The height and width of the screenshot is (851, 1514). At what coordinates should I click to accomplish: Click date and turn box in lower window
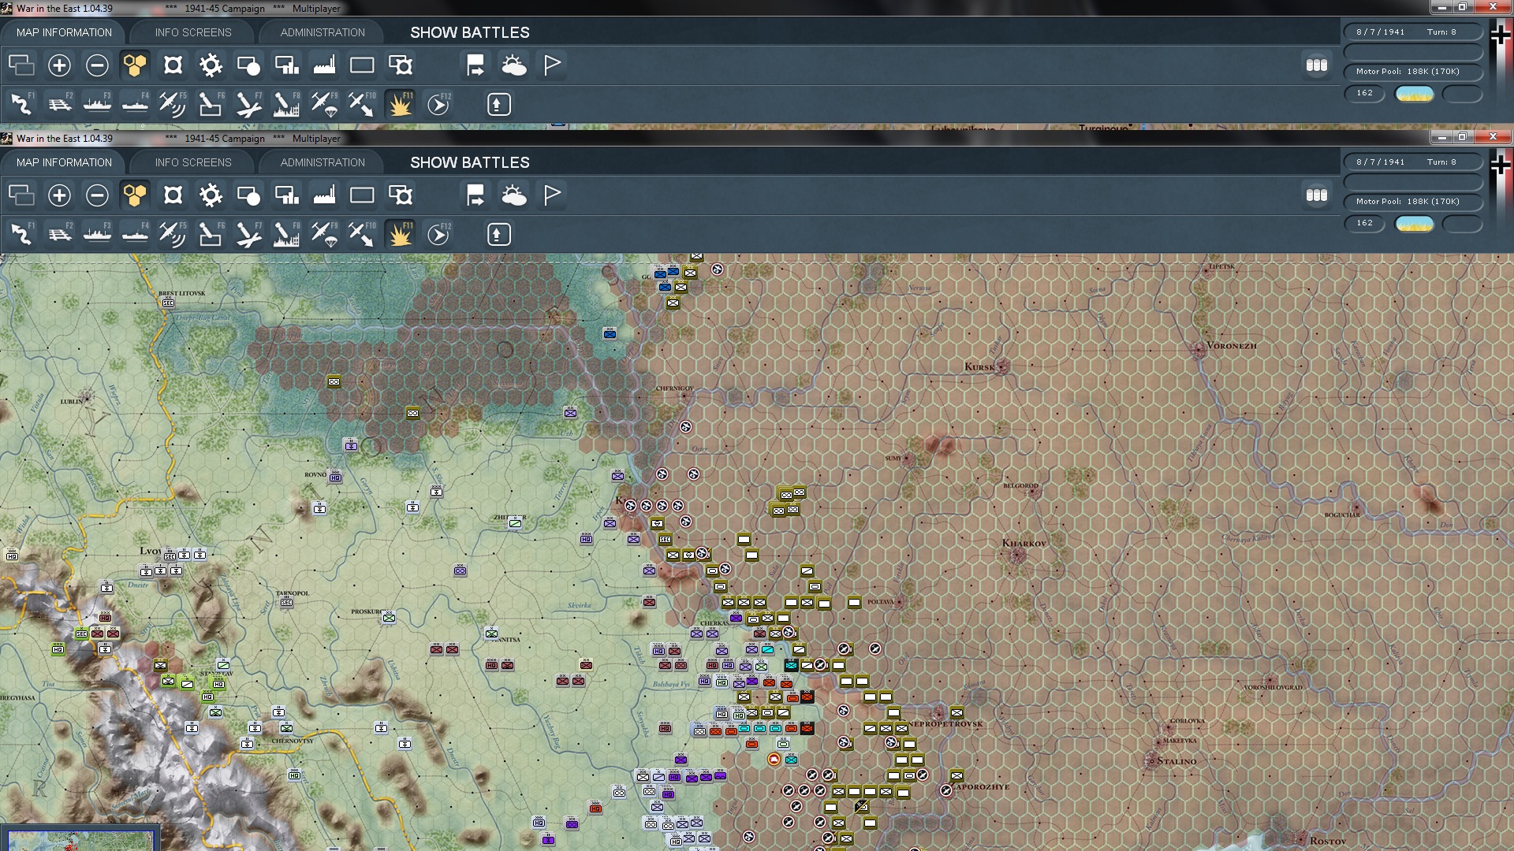coord(1413,162)
